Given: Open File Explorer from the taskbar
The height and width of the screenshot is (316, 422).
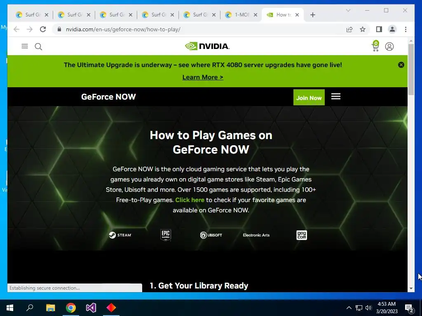Looking at the screenshot, I should tap(50, 308).
